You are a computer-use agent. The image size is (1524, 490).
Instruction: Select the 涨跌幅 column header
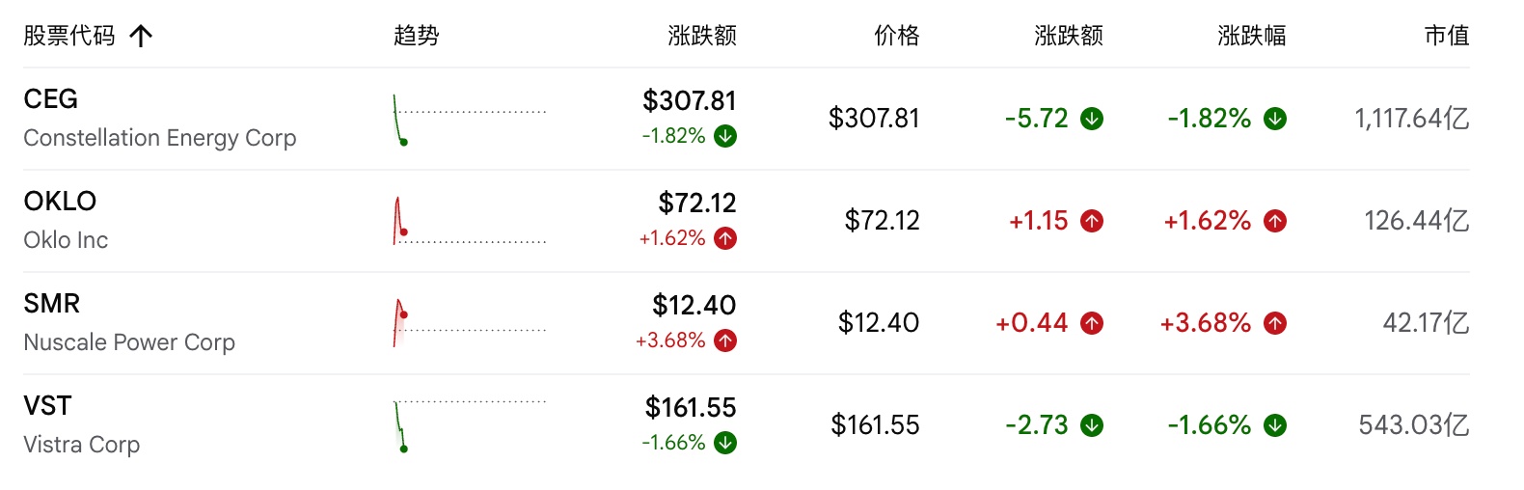coord(1252,36)
